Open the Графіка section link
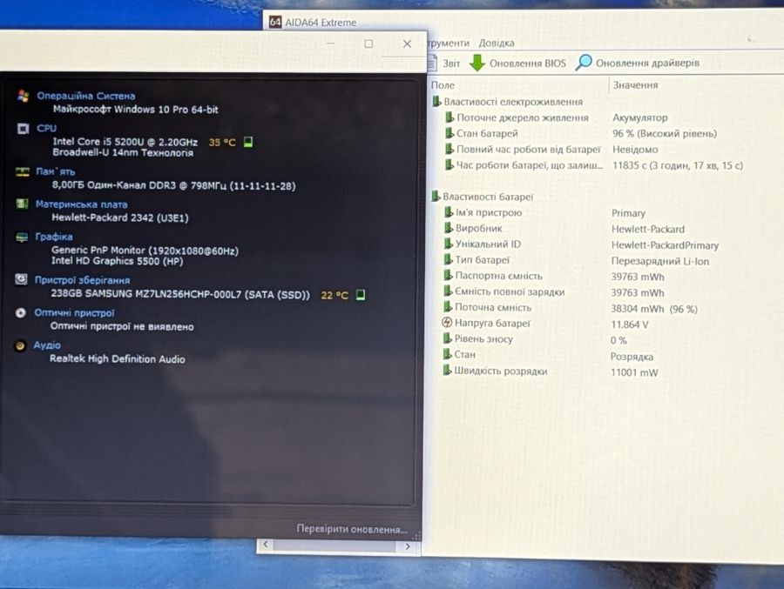This screenshot has width=784, height=589. pyautogui.click(x=54, y=237)
